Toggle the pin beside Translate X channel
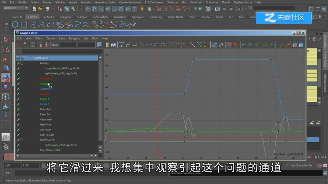This screenshot has height=184, width=328. click(x=18, y=79)
